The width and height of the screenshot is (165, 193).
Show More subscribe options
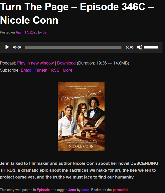coord(68,70)
